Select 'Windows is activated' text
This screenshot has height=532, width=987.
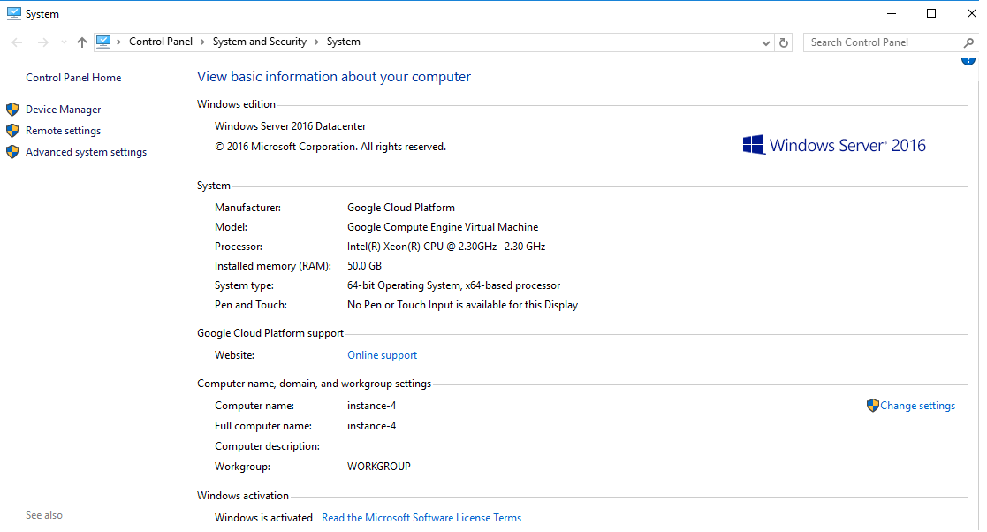[x=263, y=518]
